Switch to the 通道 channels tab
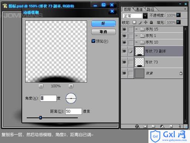 pyautogui.click(x=139, y=9)
